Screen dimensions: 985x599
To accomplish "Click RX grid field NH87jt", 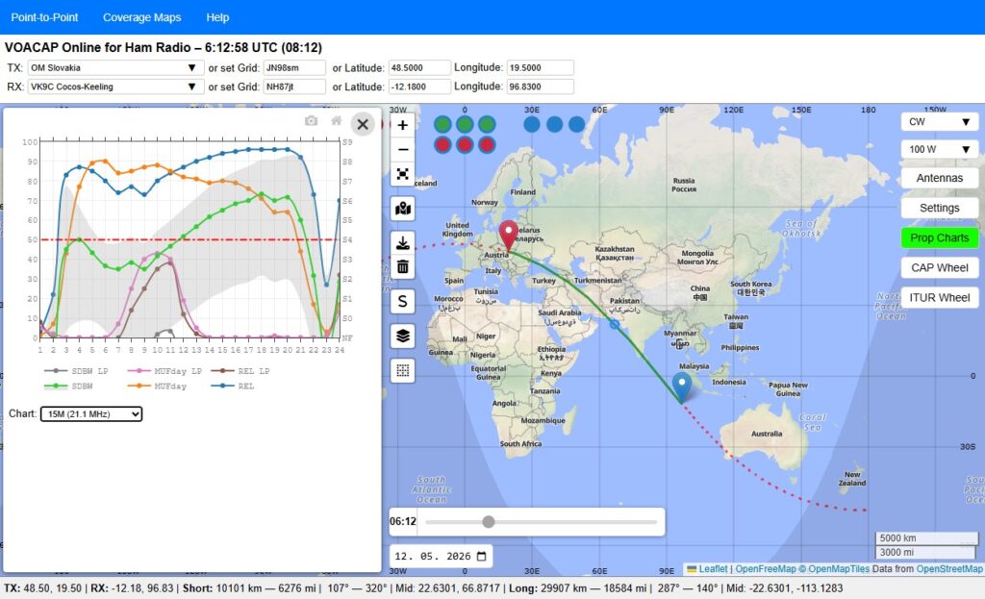I will (x=294, y=87).
